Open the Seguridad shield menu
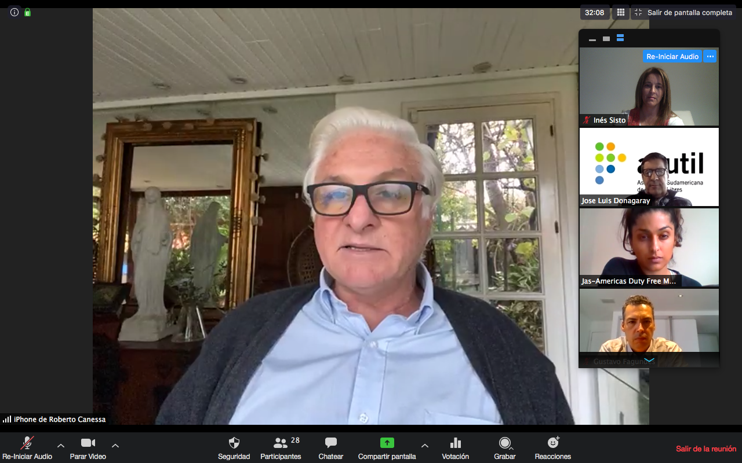This screenshot has height=463, width=742. coord(234,443)
